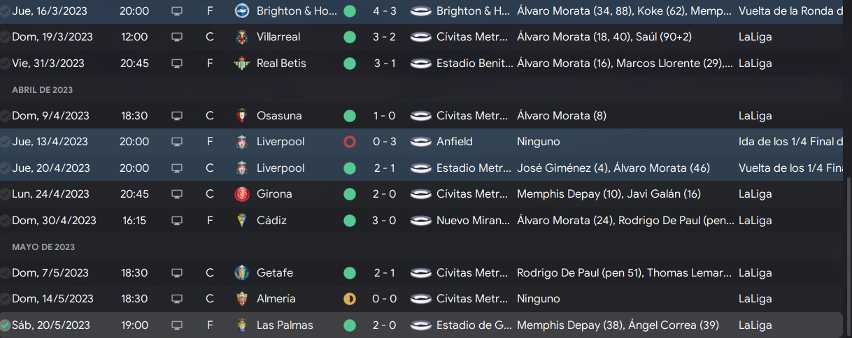Click the red loss indicator for the 0 - 3 result
The image size is (852, 338).
[x=350, y=142]
